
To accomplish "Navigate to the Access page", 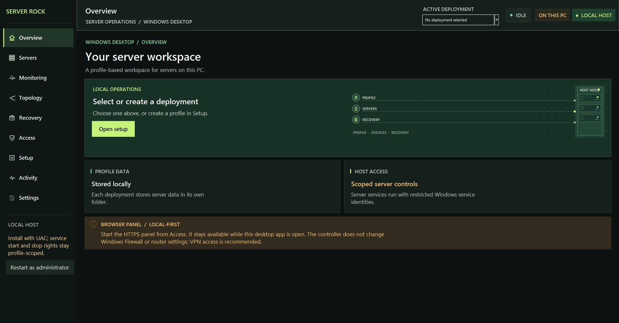I will tap(38, 138).
